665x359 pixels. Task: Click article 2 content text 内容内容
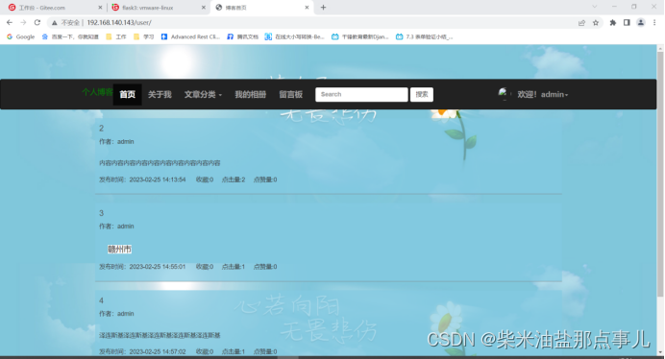(x=160, y=163)
